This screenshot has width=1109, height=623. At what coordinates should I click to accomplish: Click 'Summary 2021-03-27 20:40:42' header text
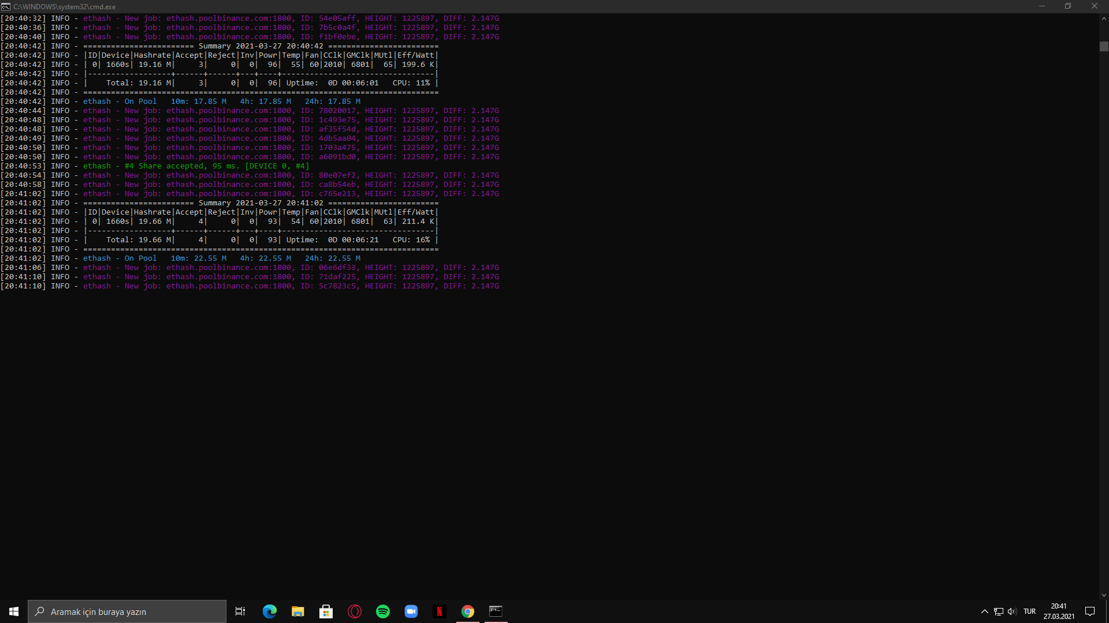[261, 46]
